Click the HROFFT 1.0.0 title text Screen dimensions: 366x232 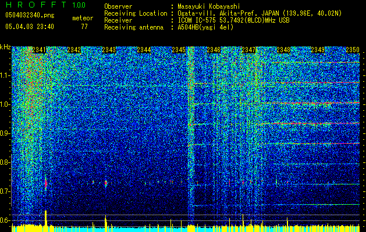click(x=46, y=5)
